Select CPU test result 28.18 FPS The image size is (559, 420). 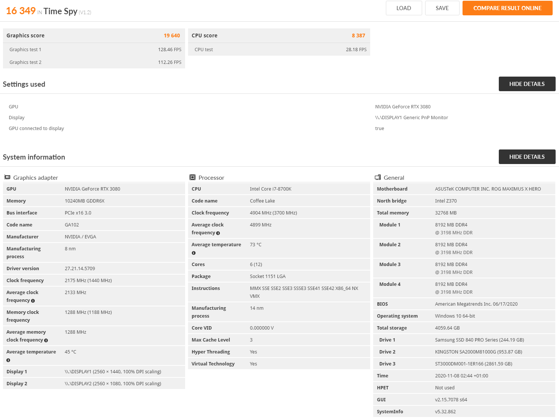pyautogui.click(x=356, y=49)
